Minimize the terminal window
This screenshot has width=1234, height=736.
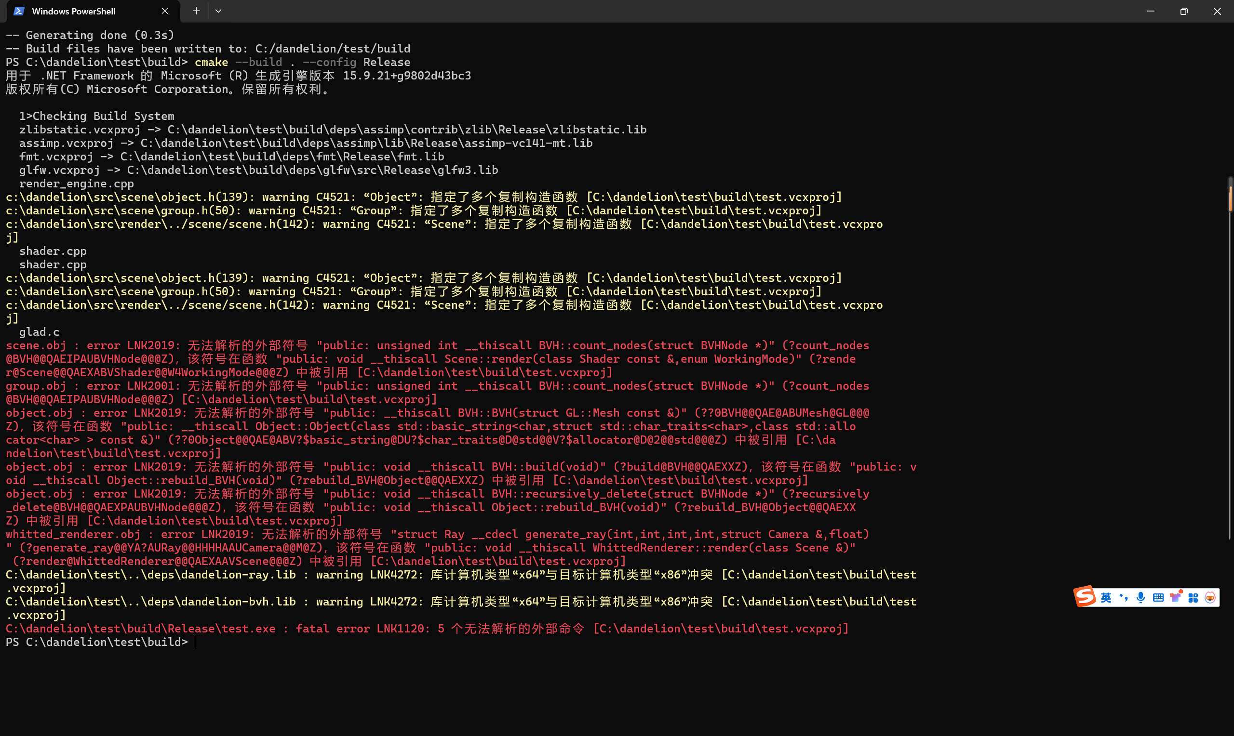[x=1151, y=11]
